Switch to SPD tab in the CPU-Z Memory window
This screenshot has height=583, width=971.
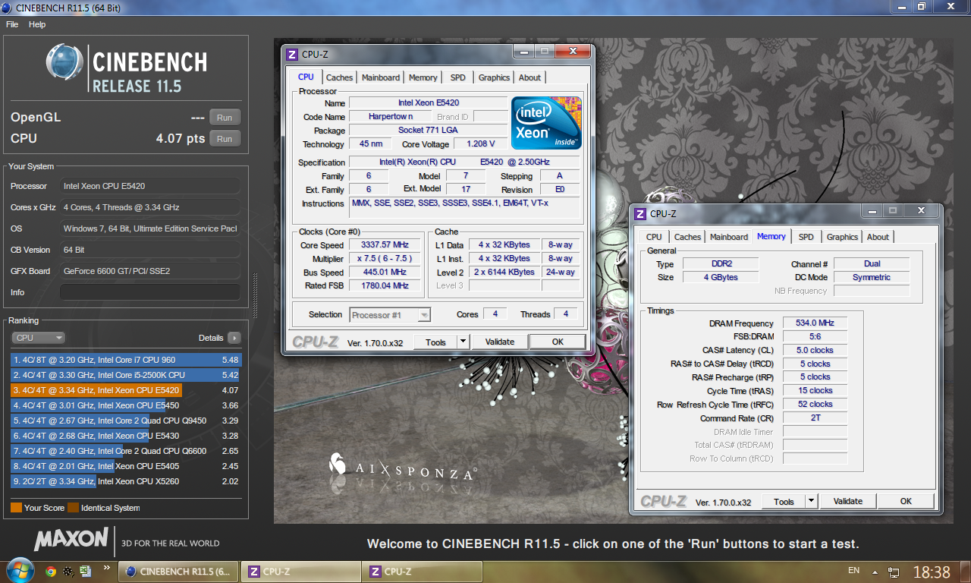tap(806, 237)
